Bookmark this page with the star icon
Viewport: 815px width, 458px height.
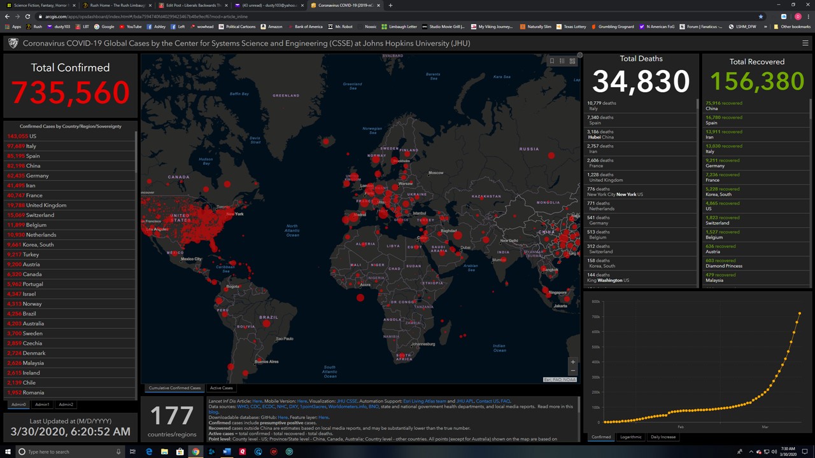point(760,17)
